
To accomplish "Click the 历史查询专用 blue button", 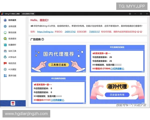I will coord(117,95).
